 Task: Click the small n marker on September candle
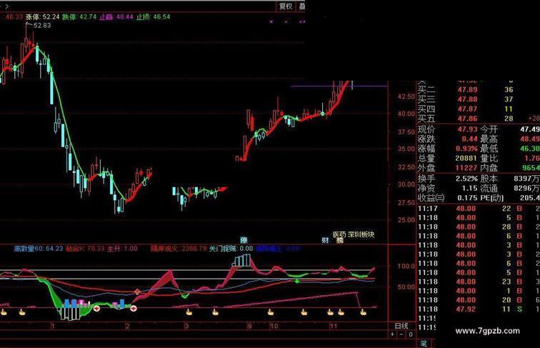[x=237, y=159]
